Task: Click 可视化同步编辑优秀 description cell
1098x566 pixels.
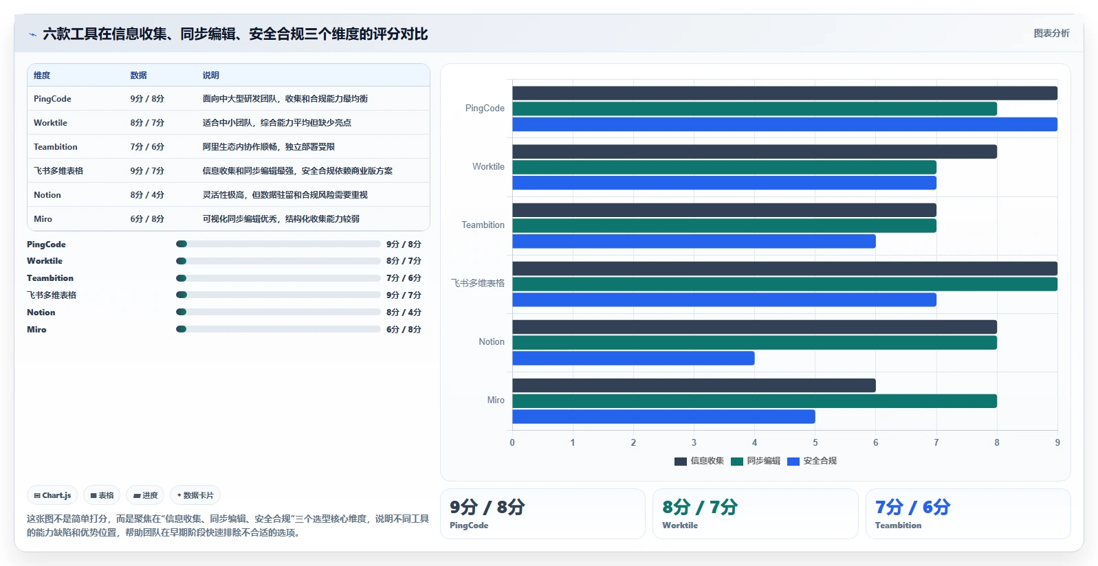Action: (281, 219)
